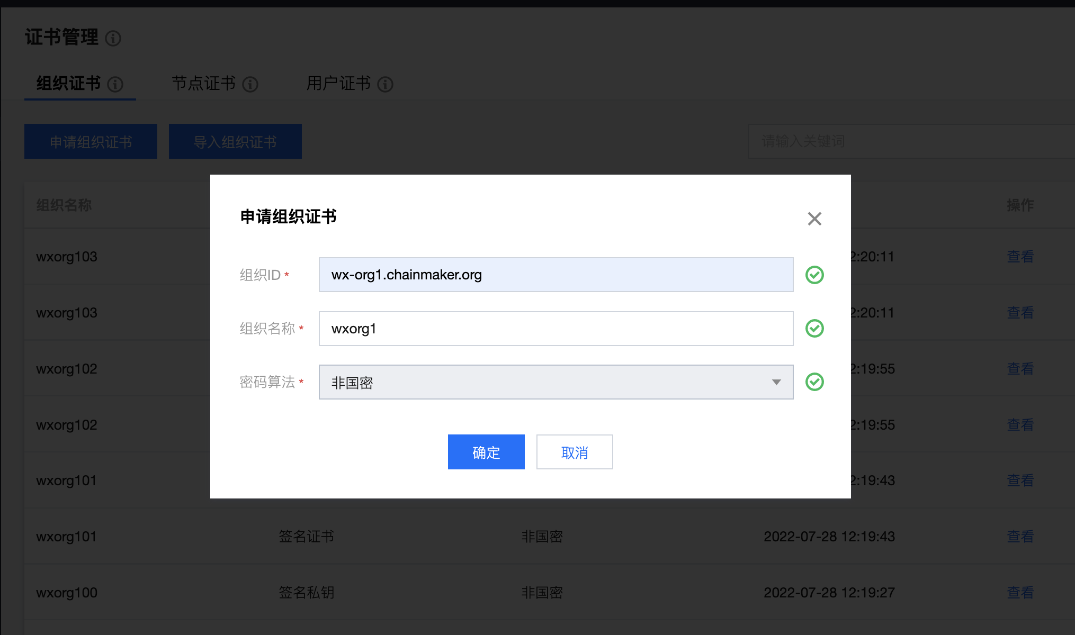The image size is (1075, 635).
Task: Click the 导入组织证书 button
Action: tap(235, 141)
